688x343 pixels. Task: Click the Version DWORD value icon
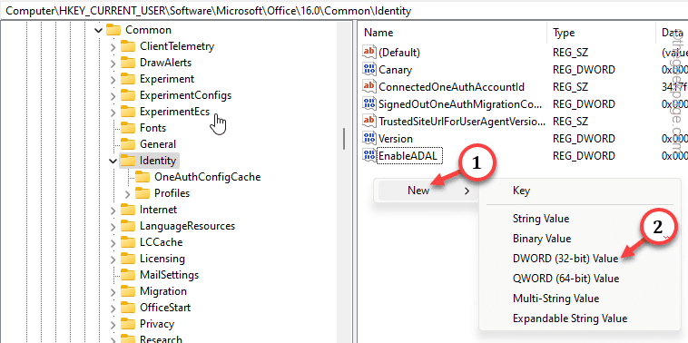[x=369, y=138]
